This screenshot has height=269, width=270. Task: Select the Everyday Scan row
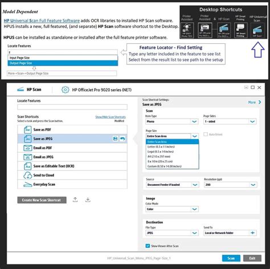[x=72, y=184]
